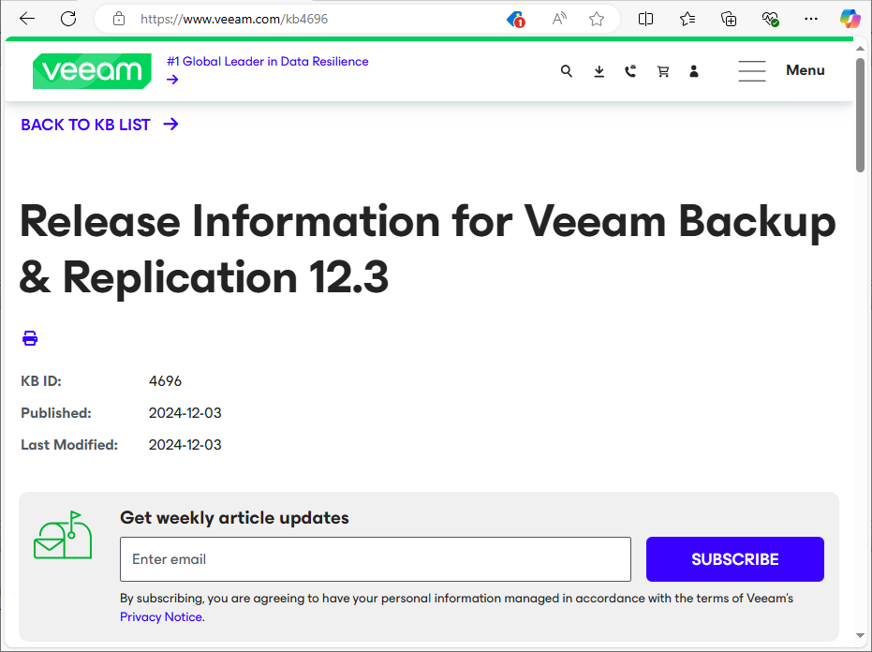Start Read Aloud from the address bar
The height and width of the screenshot is (652, 872).
click(559, 19)
